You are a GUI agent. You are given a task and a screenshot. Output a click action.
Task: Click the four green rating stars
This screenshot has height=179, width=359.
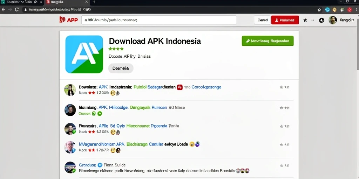coord(116,49)
